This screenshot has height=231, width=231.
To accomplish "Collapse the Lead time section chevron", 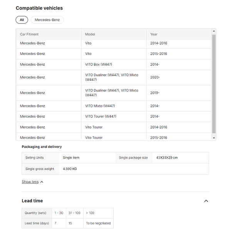I will 206,201.
